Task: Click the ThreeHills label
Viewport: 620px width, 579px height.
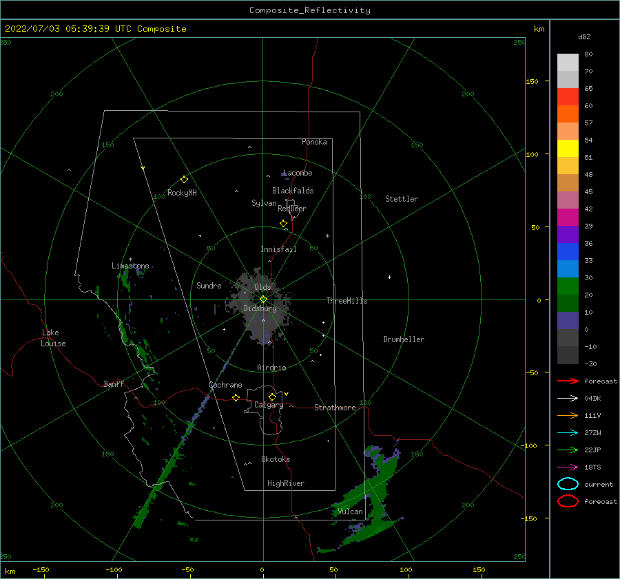Action: [347, 301]
